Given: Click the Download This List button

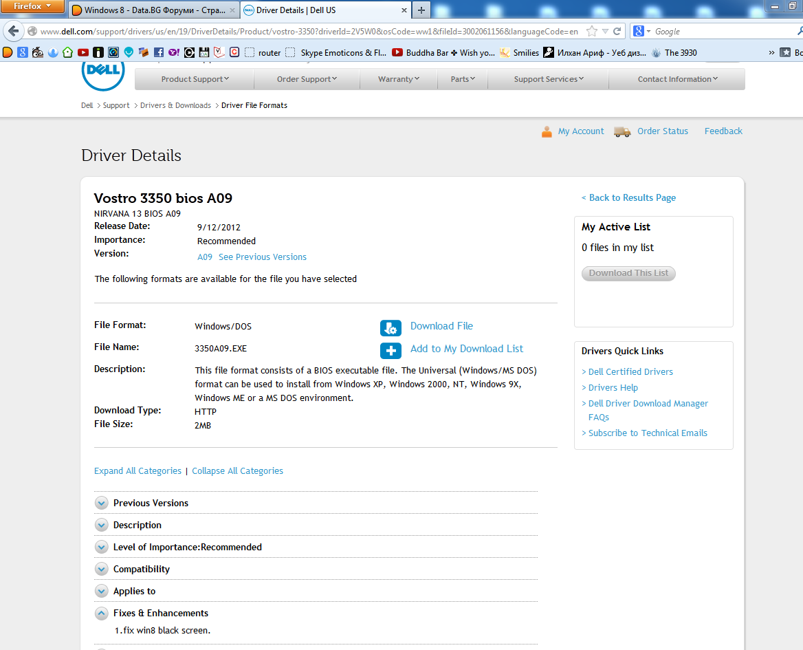Looking at the screenshot, I should (628, 273).
